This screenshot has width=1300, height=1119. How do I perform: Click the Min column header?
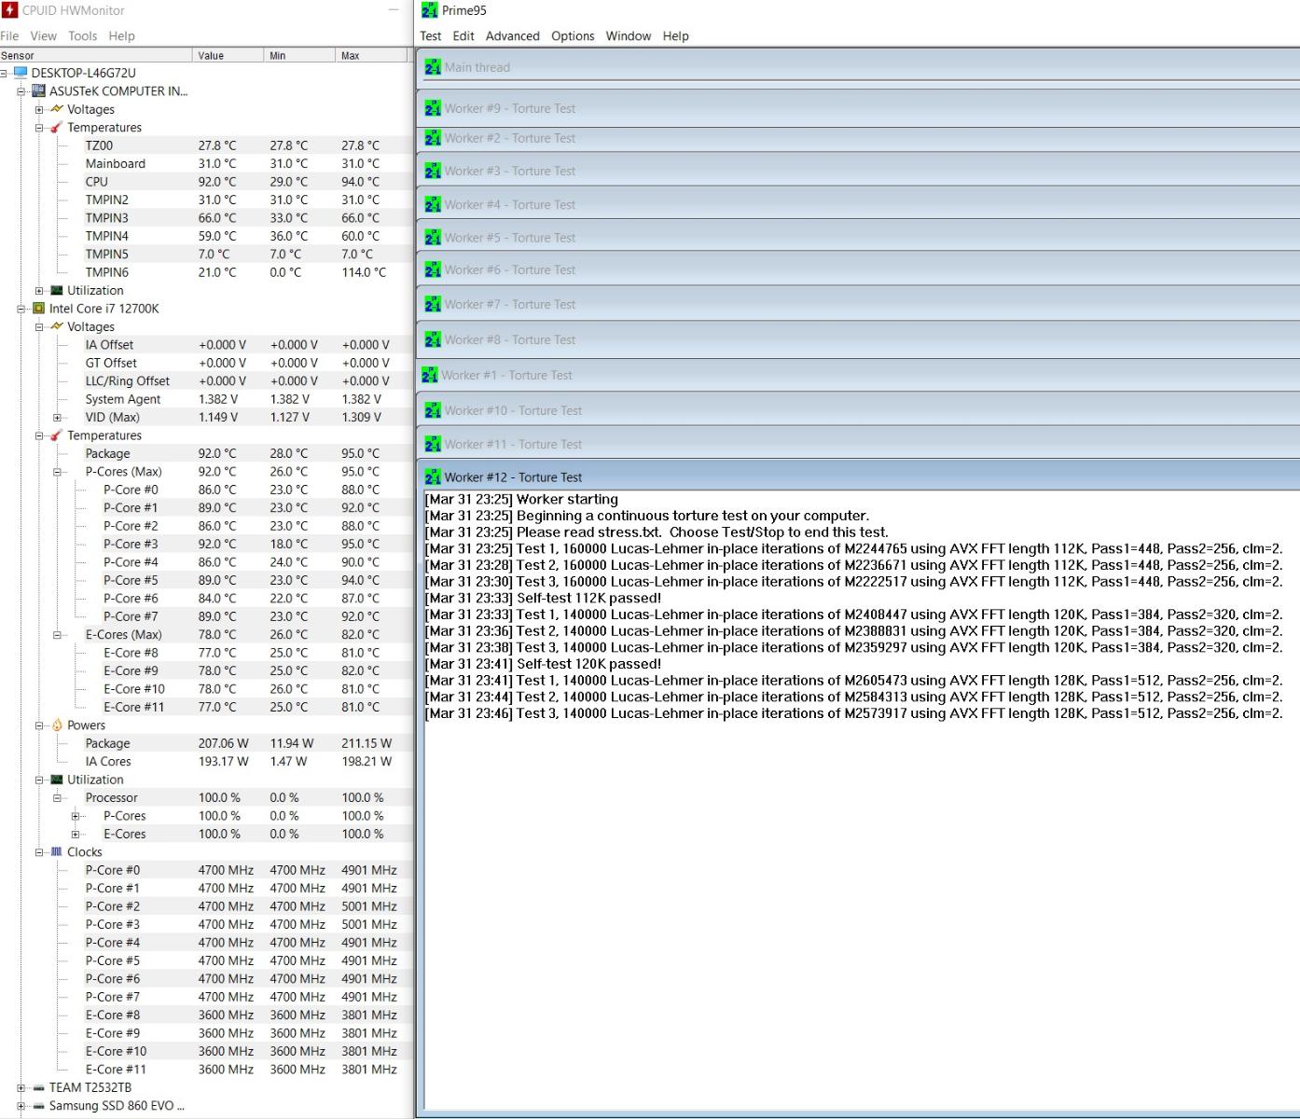[299, 56]
